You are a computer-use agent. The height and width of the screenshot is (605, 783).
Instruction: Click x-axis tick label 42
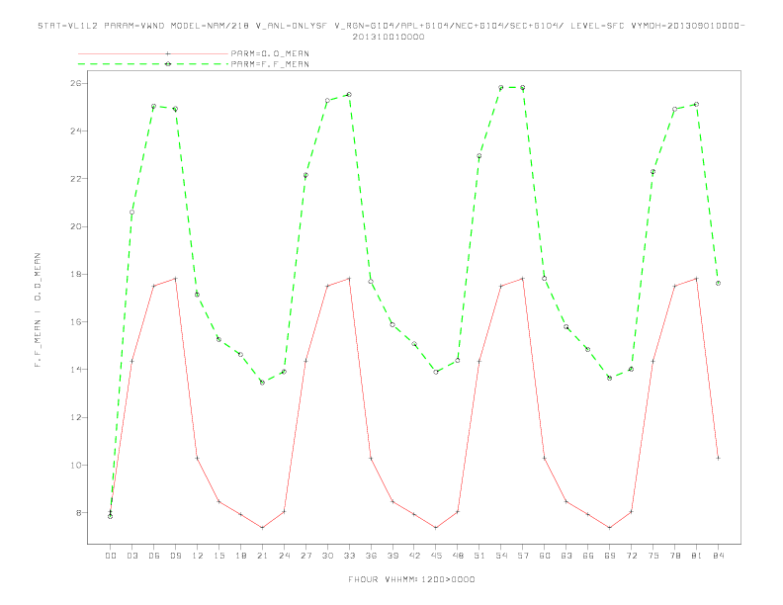414,556
